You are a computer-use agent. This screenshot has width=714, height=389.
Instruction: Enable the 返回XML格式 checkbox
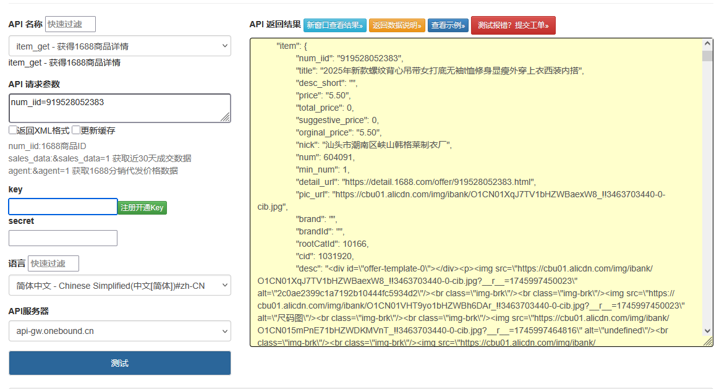coord(12,130)
